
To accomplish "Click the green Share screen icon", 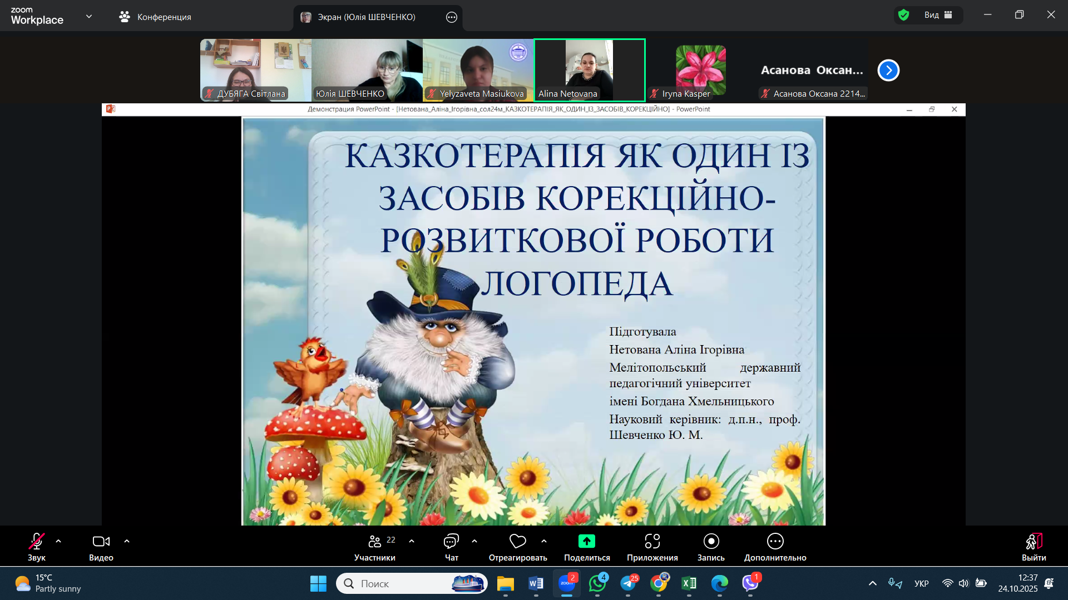I will point(586,541).
